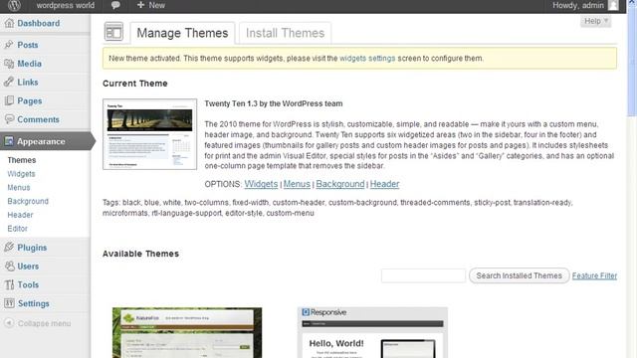Open wordpress world site menu

66,5
